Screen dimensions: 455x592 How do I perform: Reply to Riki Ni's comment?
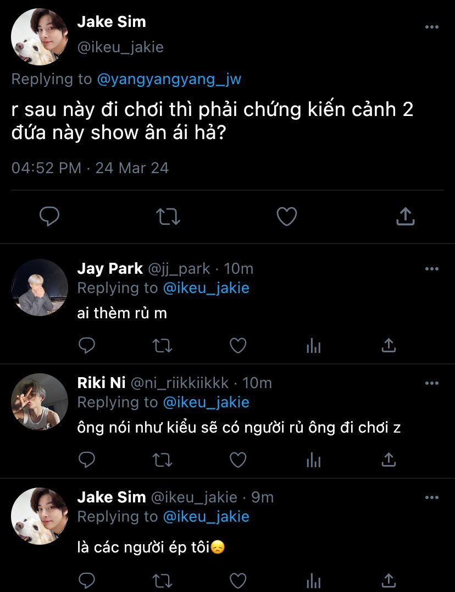(87, 460)
